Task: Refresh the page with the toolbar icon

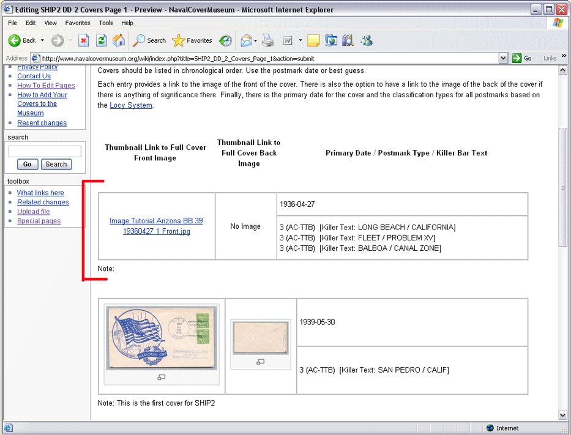Action: tap(102, 40)
